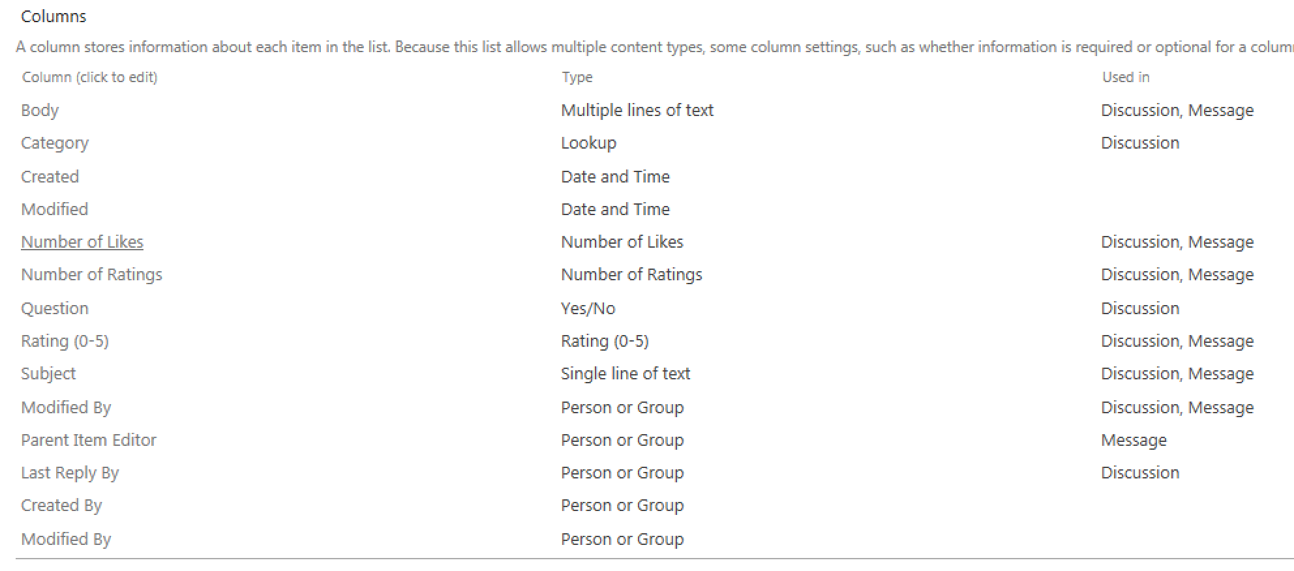Viewport: 1294px width, 571px height.
Task: Open the Parent Item Editor column
Action: [x=89, y=440]
